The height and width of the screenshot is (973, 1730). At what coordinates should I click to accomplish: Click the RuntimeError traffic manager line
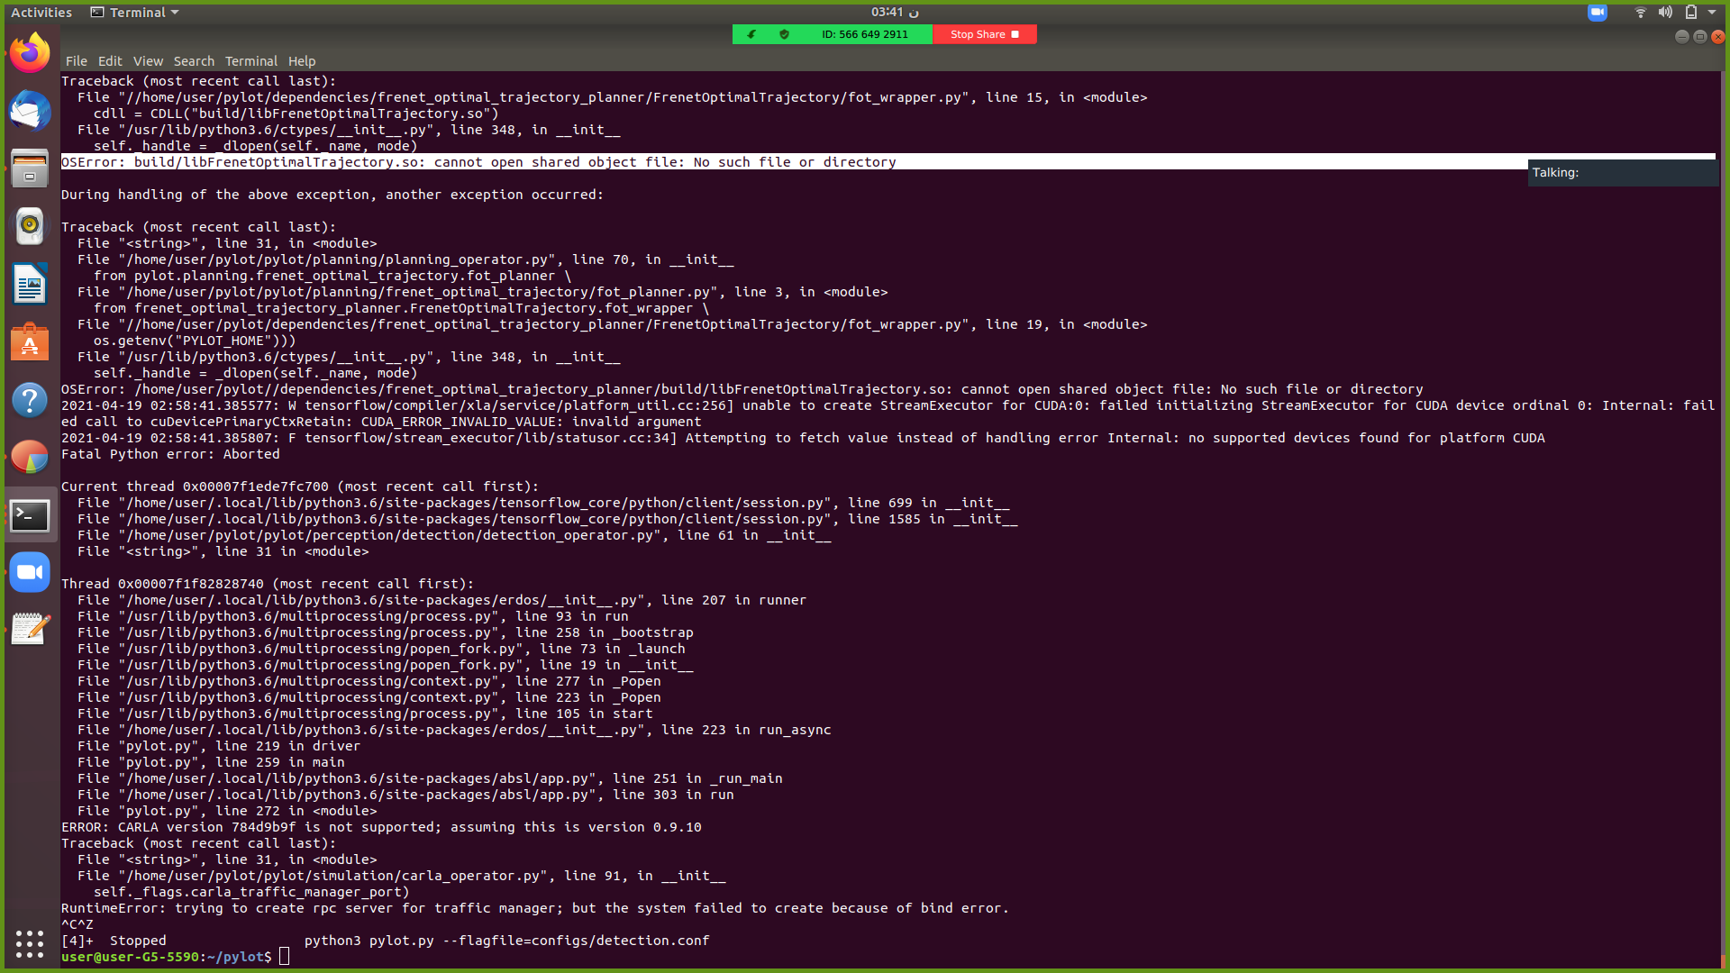point(535,908)
